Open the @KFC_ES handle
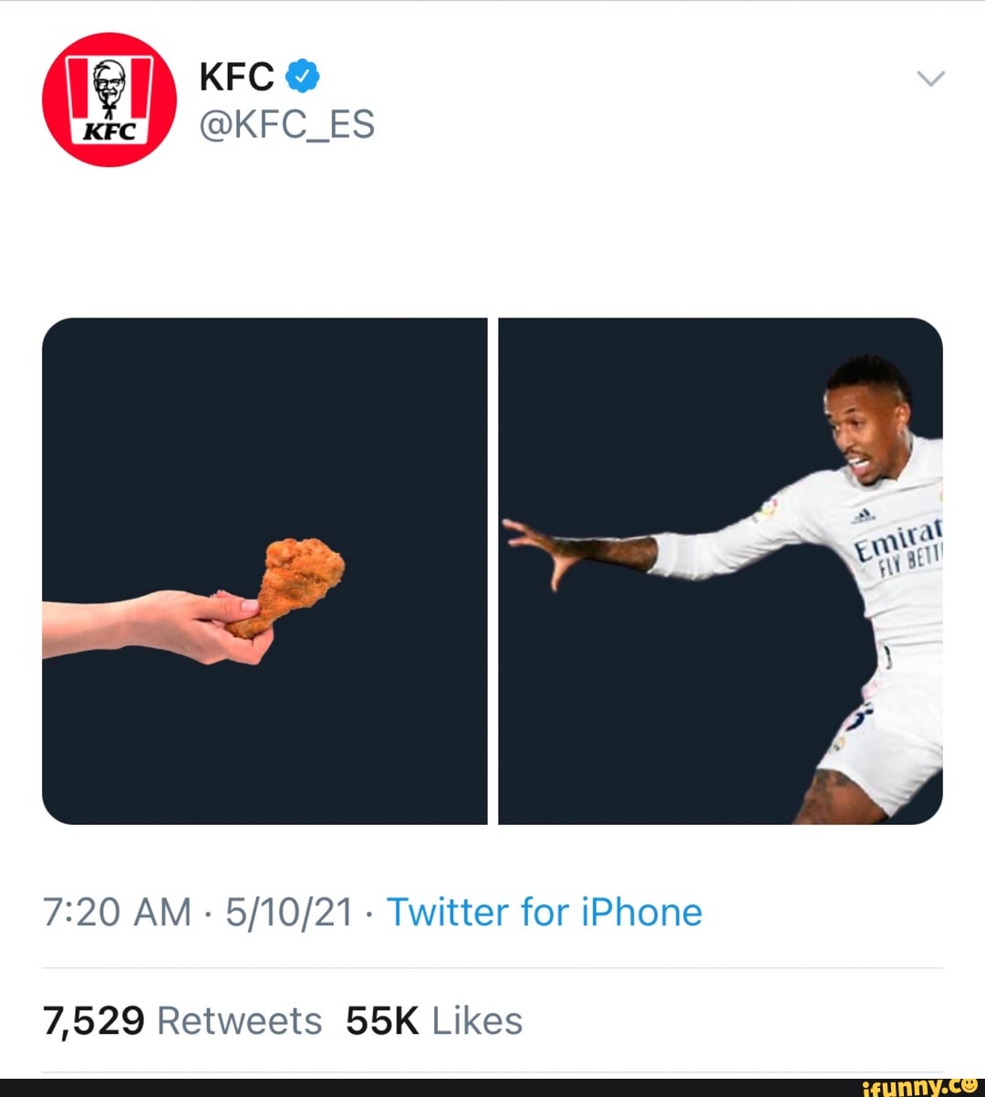The height and width of the screenshot is (1097, 985). (286, 124)
